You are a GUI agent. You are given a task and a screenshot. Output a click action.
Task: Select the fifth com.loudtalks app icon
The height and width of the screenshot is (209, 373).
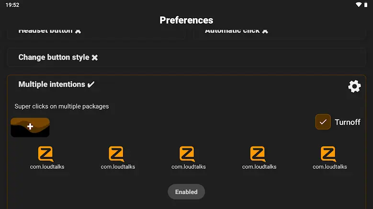[x=329, y=154]
